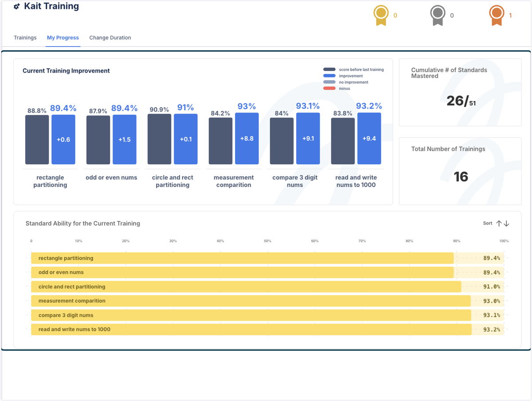Click the gear icon beside Kait Training

pyautogui.click(x=17, y=7)
